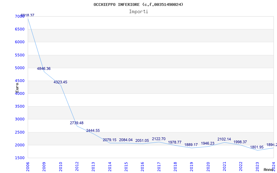Click the 2000 euro axis tick
The image size is (277, 173).
pyautogui.click(x=20, y=145)
